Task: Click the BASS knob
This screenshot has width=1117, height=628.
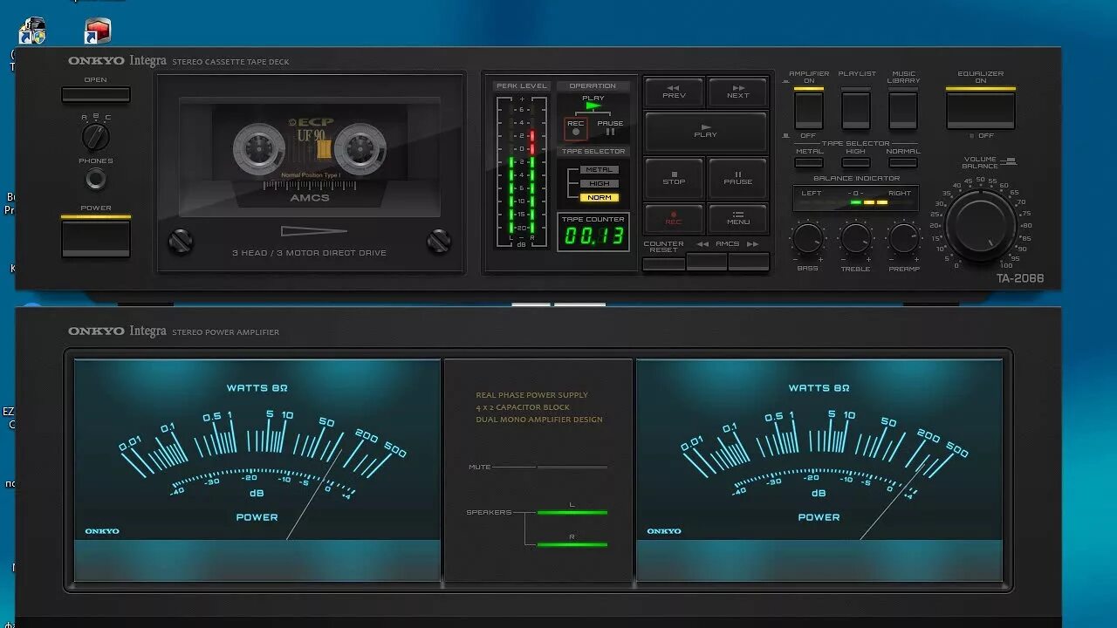Action: pyautogui.click(x=808, y=237)
